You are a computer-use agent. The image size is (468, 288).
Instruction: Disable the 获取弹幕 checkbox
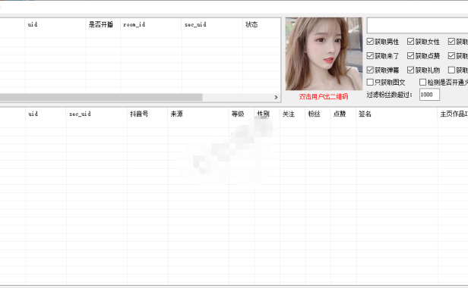point(383,70)
